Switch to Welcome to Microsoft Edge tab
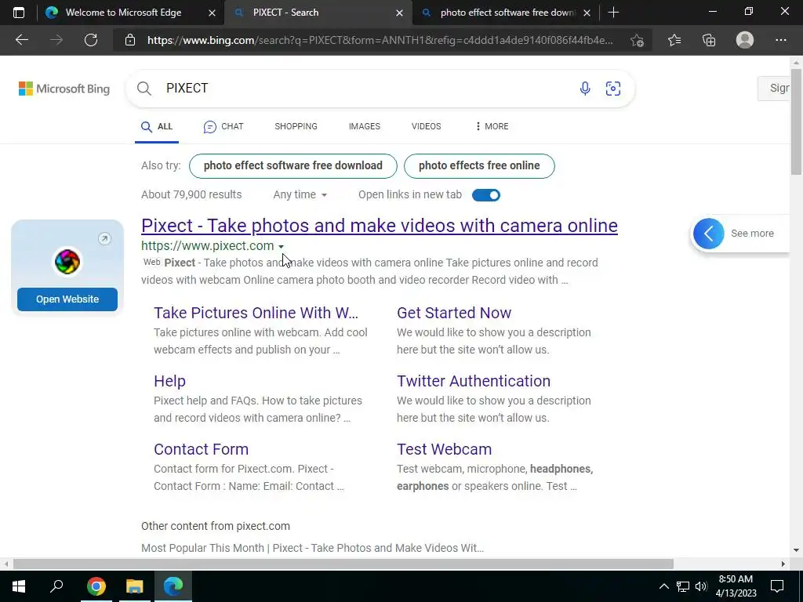The height and width of the screenshot is (602, 803). pyautogui.click(x=123, y=13)
